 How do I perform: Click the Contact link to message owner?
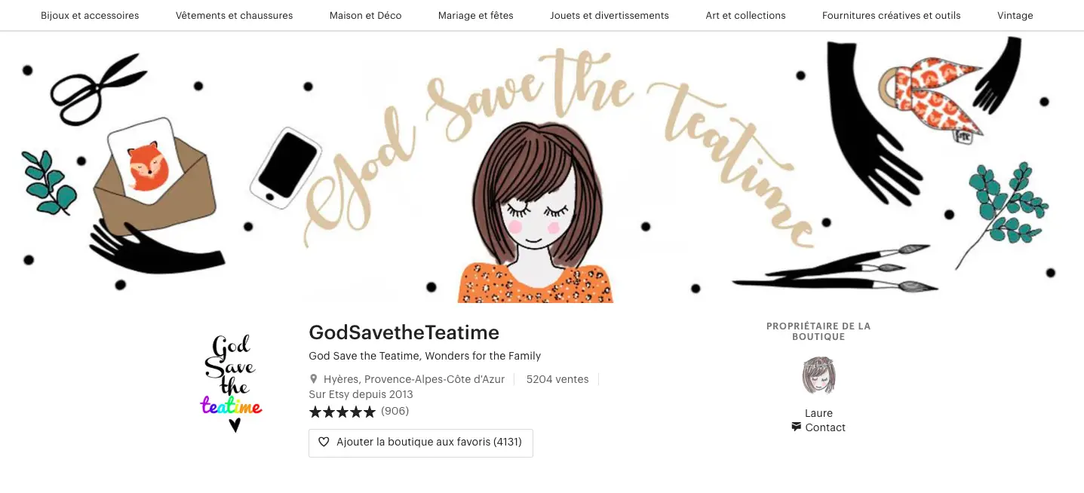point(825,427)
